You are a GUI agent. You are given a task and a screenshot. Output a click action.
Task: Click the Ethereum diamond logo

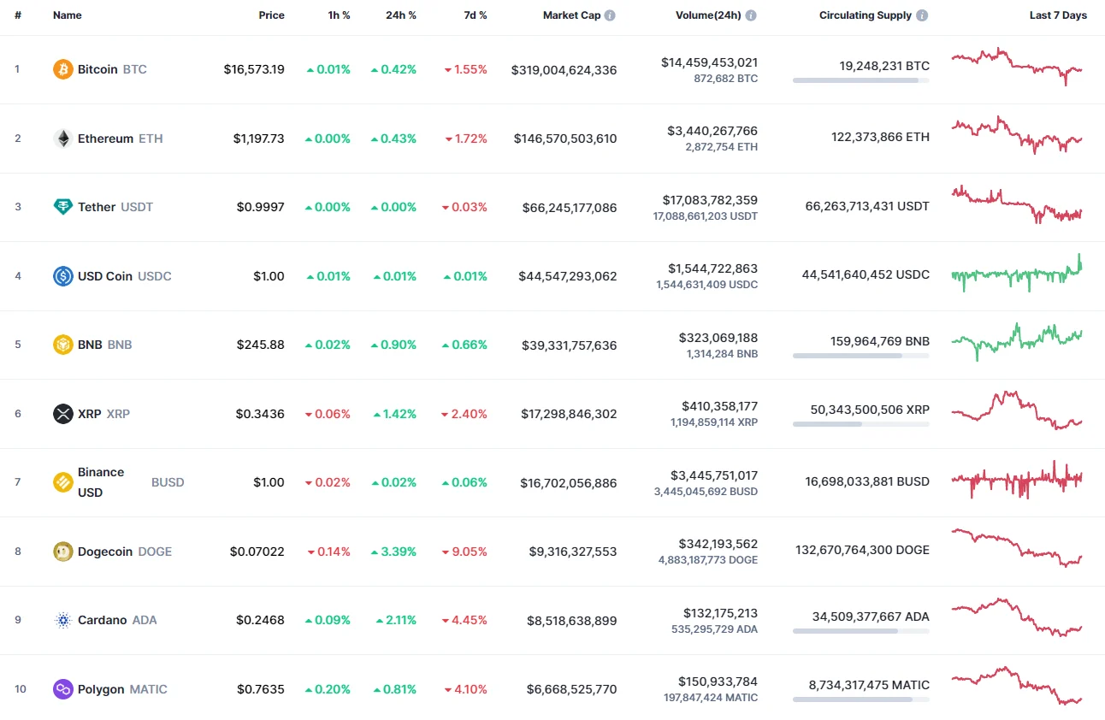pos(62,138)
